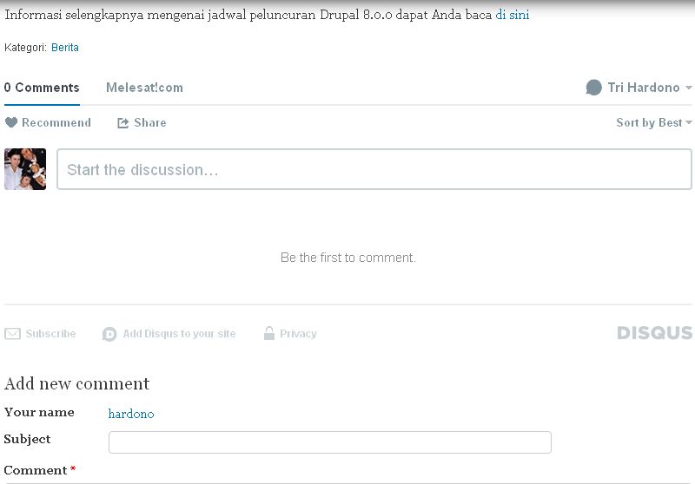The image size is (695, 484).
Task: Switch to the 0 Comments tab
Action: [42, 88]
